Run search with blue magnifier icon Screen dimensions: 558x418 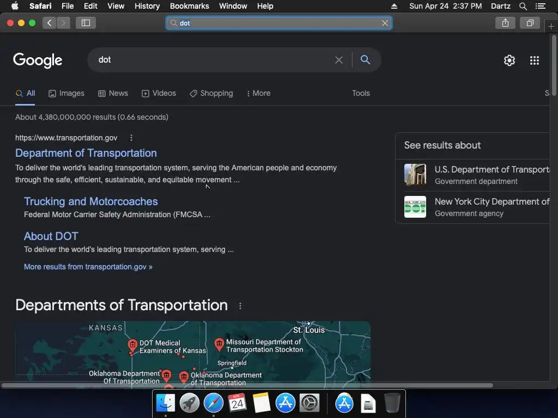coord(365,60)
